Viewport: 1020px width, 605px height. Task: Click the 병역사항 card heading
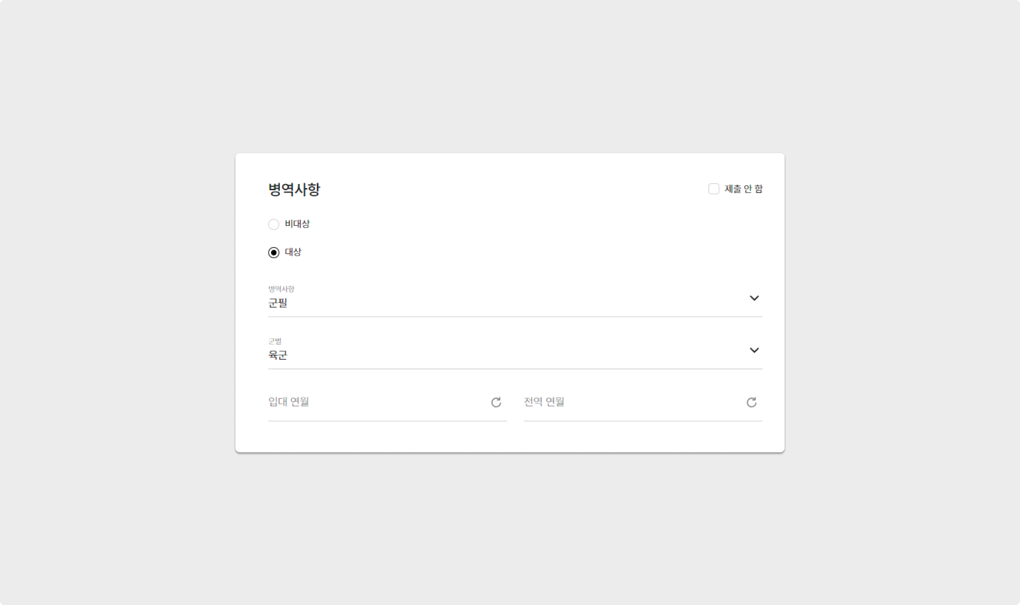tap(294, 189)
